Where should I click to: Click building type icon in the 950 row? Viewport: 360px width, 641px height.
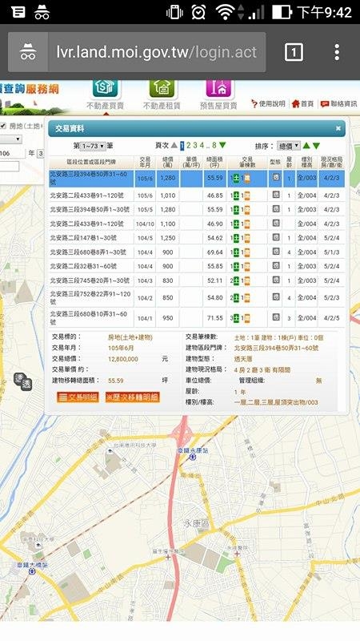276,317
